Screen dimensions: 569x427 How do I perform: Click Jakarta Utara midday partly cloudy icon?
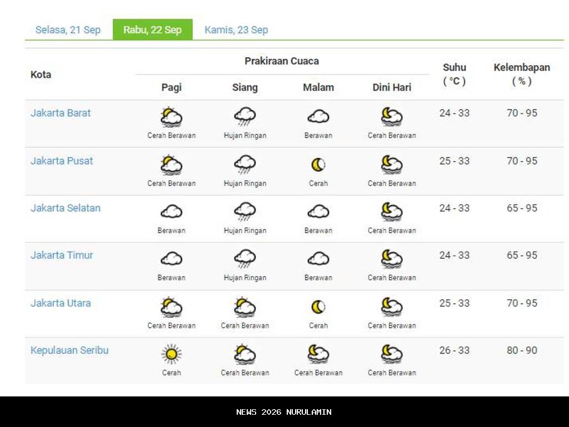244,307
